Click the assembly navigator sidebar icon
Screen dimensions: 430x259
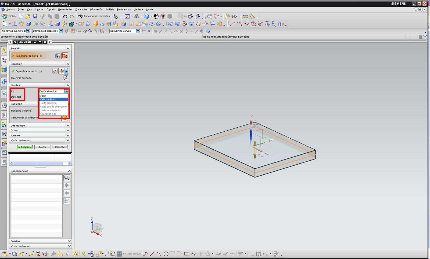[x=4, y=50]
